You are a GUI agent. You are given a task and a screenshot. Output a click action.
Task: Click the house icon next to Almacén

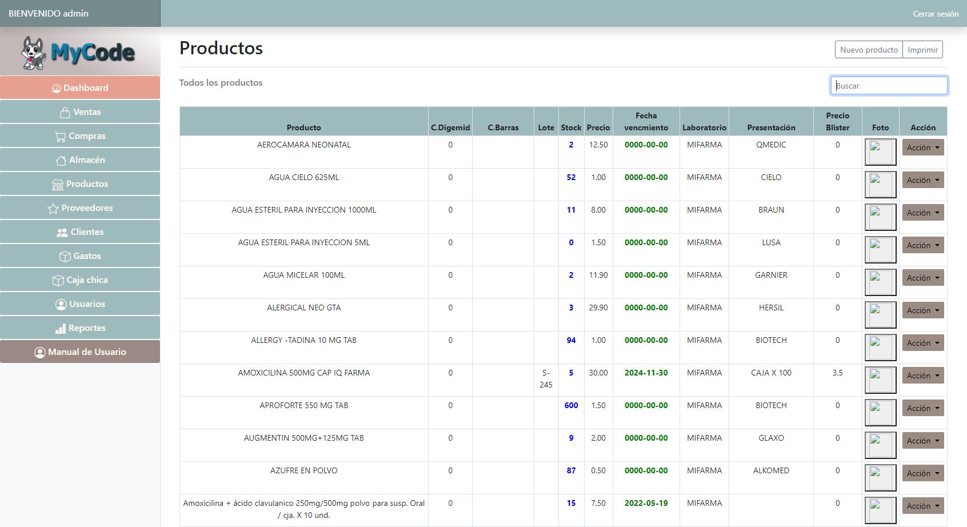61,160
